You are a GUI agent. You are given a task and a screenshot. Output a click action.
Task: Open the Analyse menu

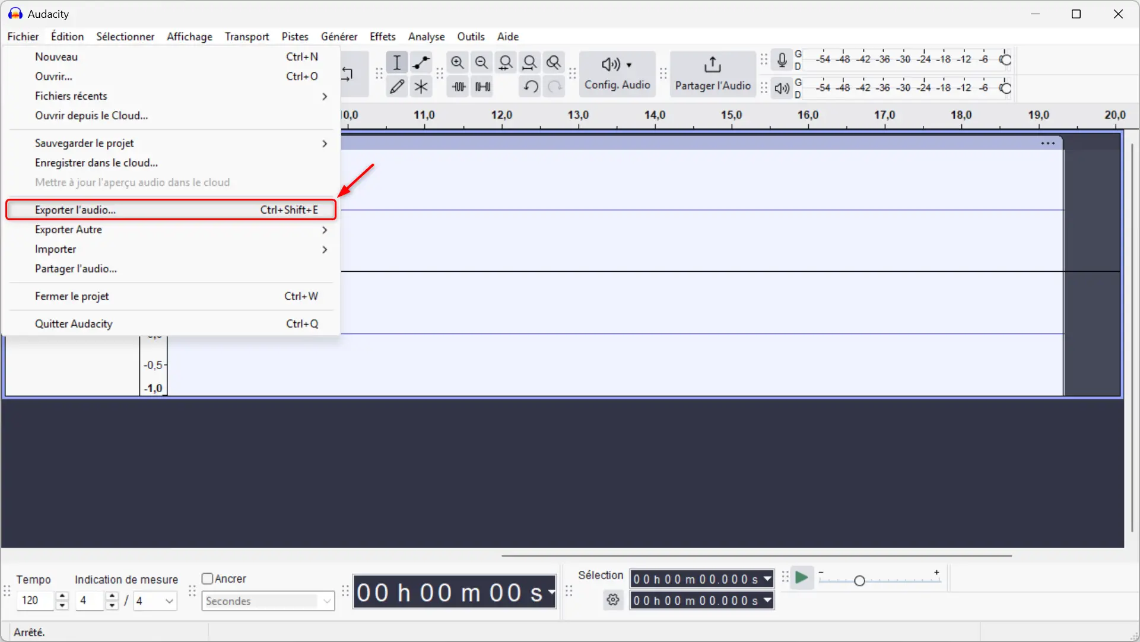coord(426,36)
